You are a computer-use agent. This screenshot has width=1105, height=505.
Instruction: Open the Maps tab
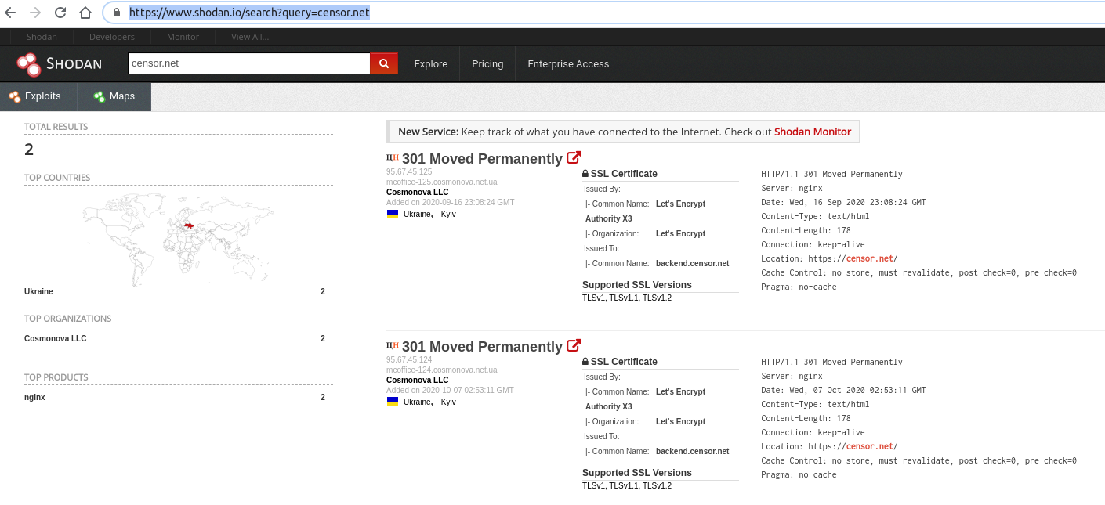114,96
